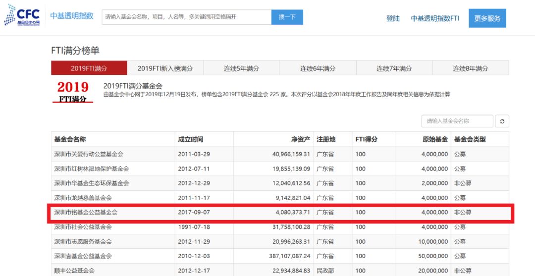535x276 pixels.
Task: Click the date 1991-07-18 cell
Action: pyautogui.click(x=194, y=227)
